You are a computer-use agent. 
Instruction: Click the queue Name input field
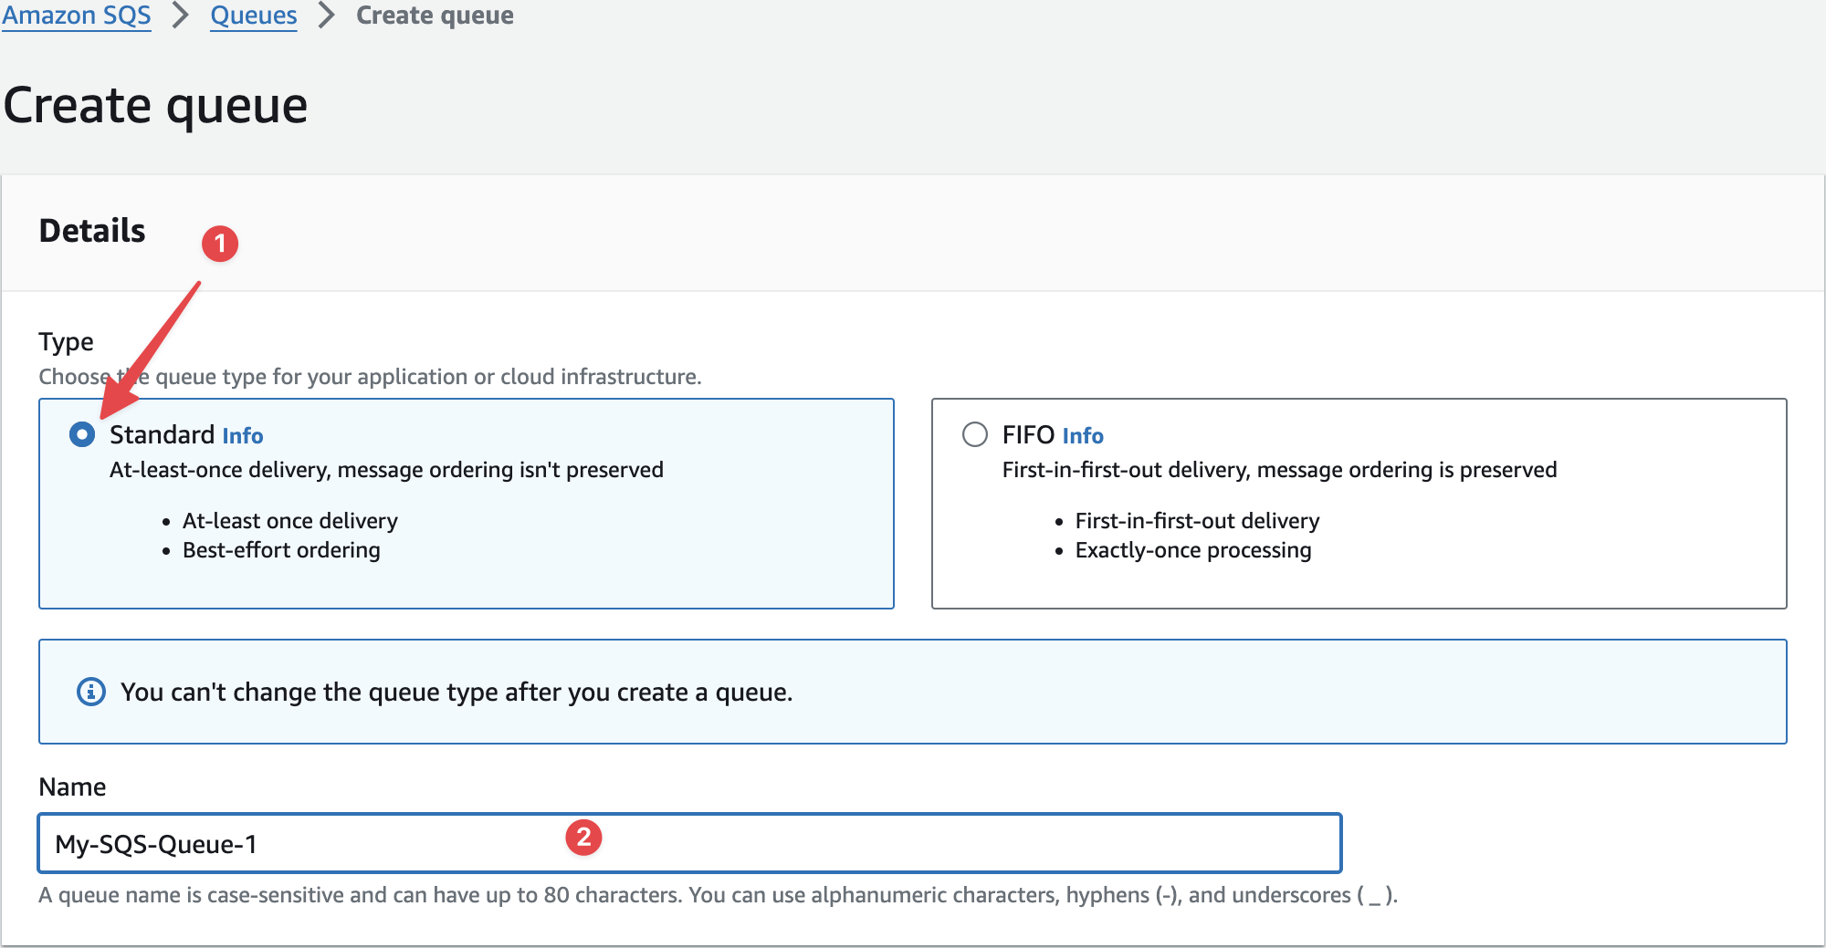point(689,843)
